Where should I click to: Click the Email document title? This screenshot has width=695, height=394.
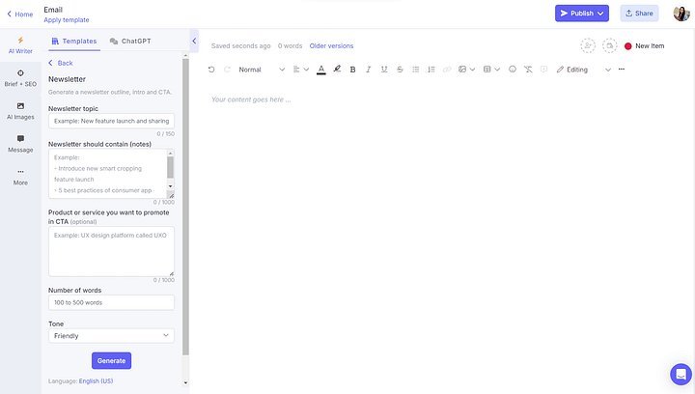coord(53,10)
